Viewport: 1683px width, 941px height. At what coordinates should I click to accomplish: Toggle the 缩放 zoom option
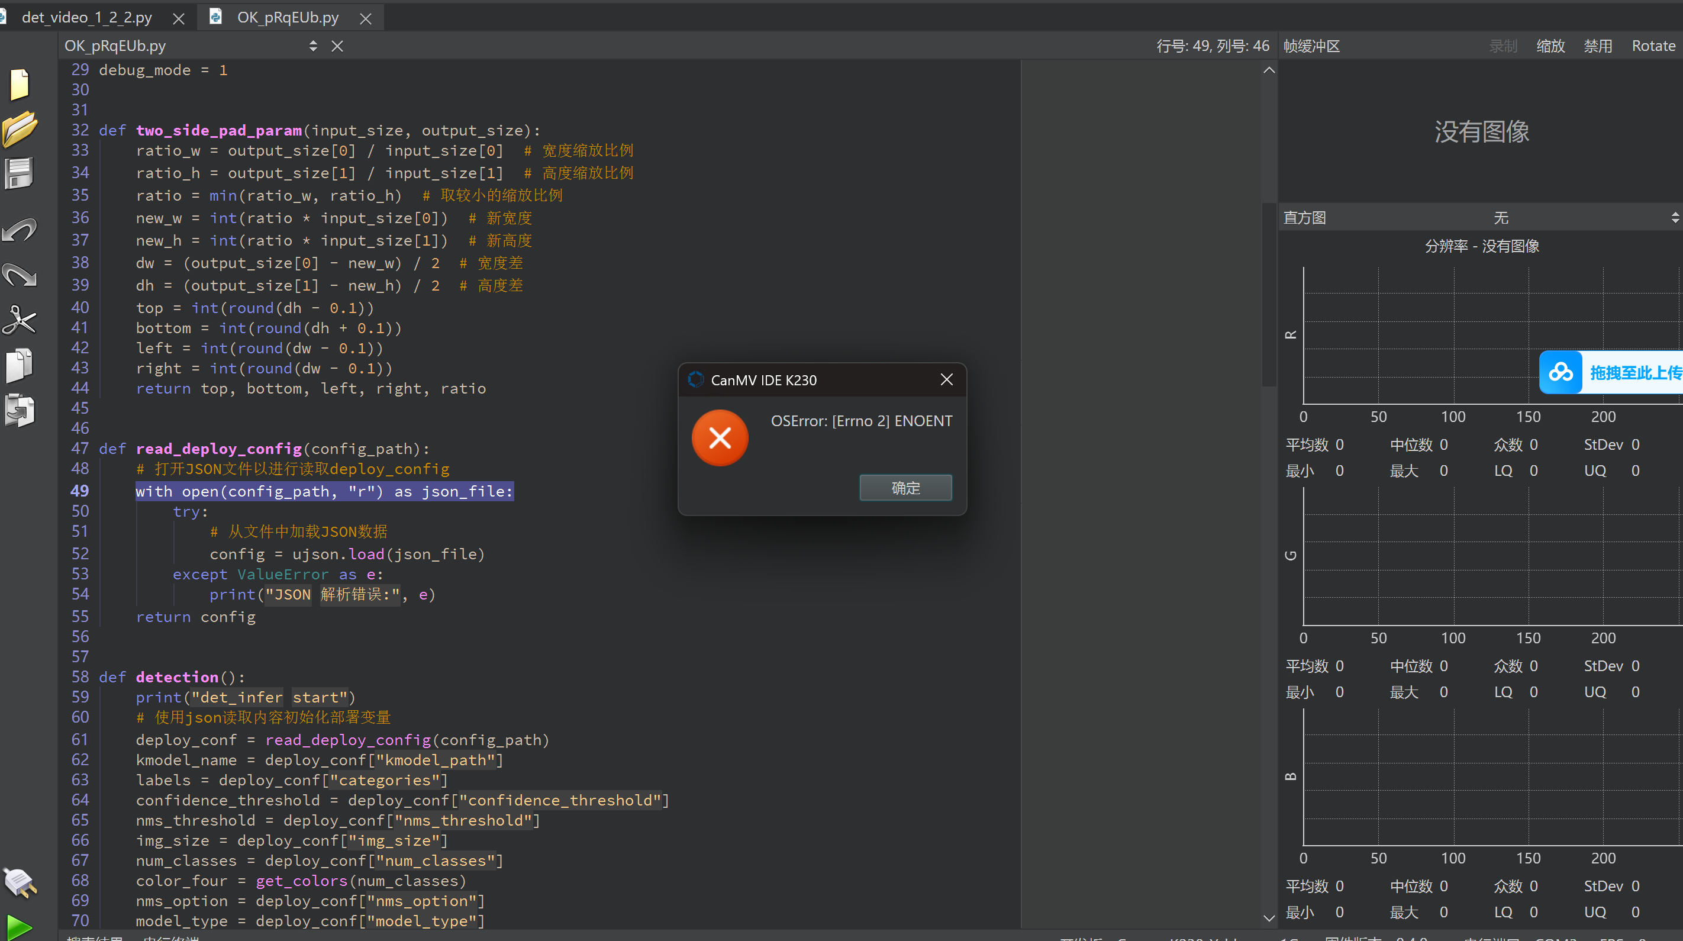click(x=1550, y=46)
